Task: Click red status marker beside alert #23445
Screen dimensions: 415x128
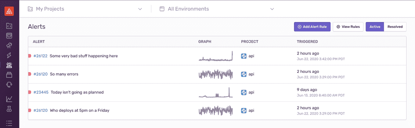Action: [29, 92]
